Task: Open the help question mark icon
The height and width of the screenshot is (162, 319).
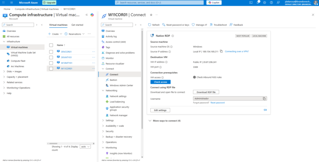Action: pyautogui.click(x=271, y=2)
